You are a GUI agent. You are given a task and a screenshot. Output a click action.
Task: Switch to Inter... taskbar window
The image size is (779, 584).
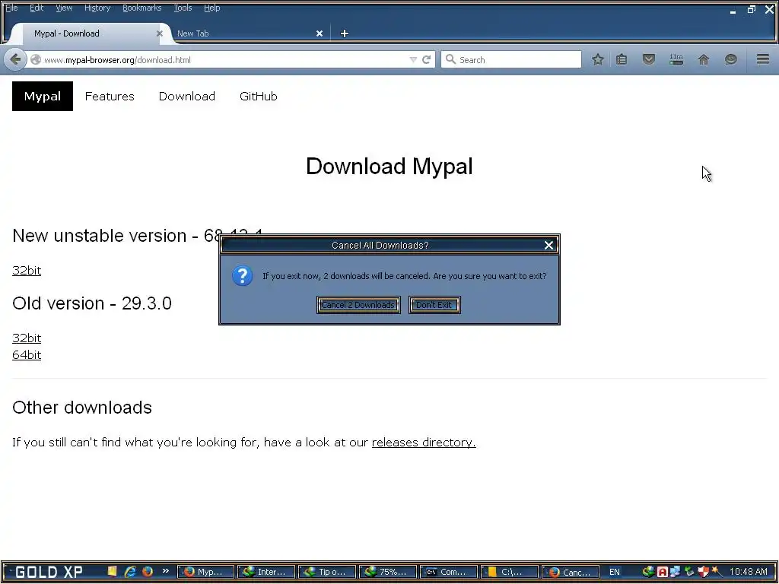(266, 572)
